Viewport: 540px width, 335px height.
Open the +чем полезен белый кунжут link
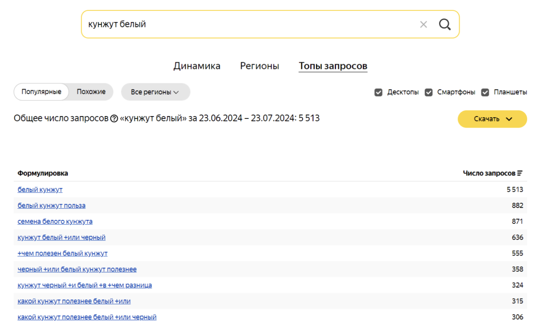tap(62, 253)
